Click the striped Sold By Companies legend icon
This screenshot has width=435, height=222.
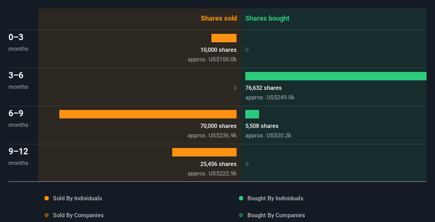coord(47,215)
